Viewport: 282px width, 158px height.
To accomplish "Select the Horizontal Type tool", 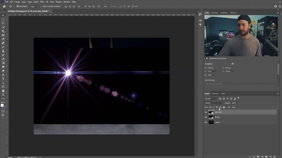I will click(x=3, y=79).
